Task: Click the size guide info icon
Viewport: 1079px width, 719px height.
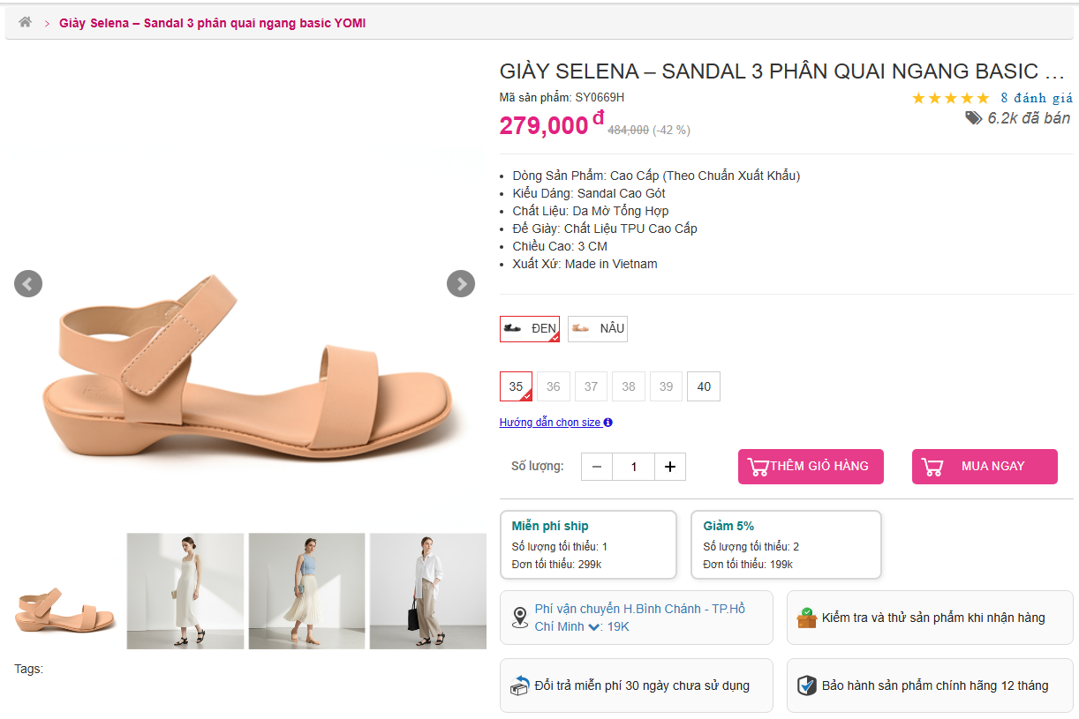Action: point(607,423)
